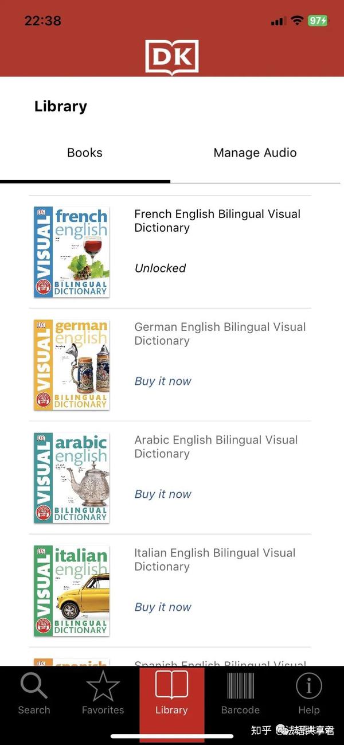Click the DK logo in the header
Image resolution: width=344 pixels, height=745 pixels.
pyautogui.click(x=171, y=54)
